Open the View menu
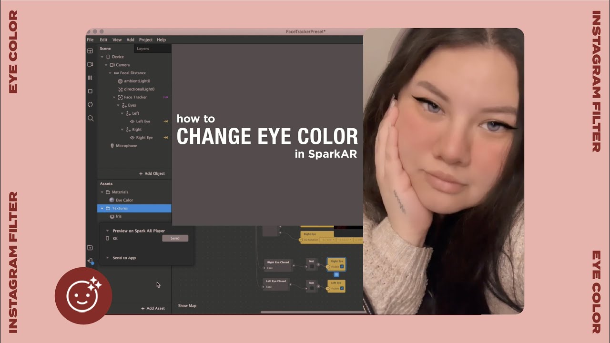Viewport: 610px width, 343px height. coord(117,40)
